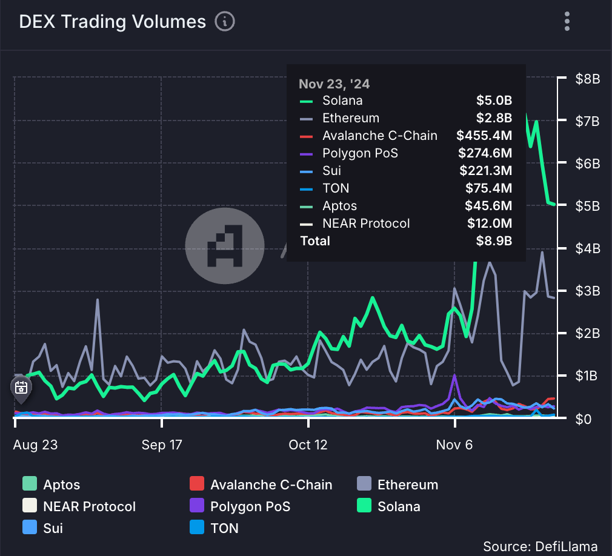Toggle the Avalanche C-Chain legend swatch
612x556 pixels.
(x=197, y=483)
